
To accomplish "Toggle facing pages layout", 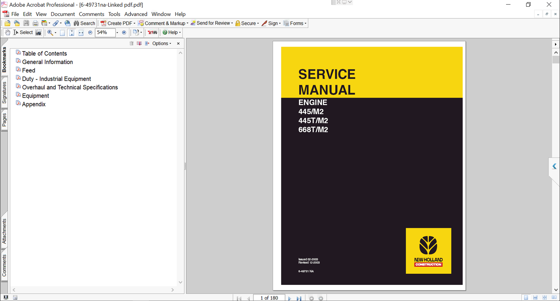I will coord(554,297).
